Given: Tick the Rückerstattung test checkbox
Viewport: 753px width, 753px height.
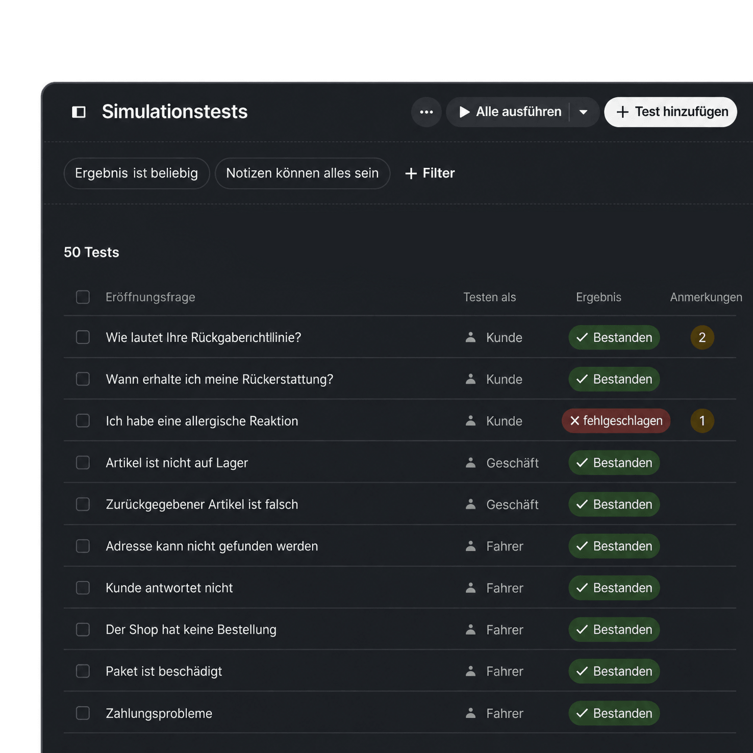Looking at the screenshot, I should (83, 379).
